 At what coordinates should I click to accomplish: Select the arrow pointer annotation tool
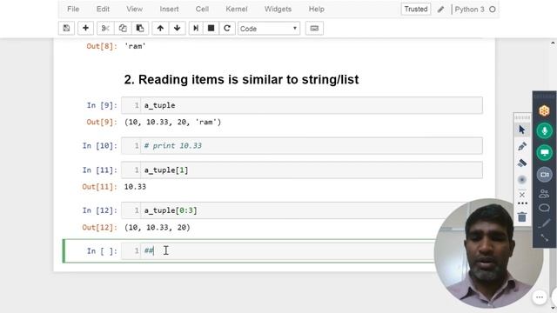point(522,130)
